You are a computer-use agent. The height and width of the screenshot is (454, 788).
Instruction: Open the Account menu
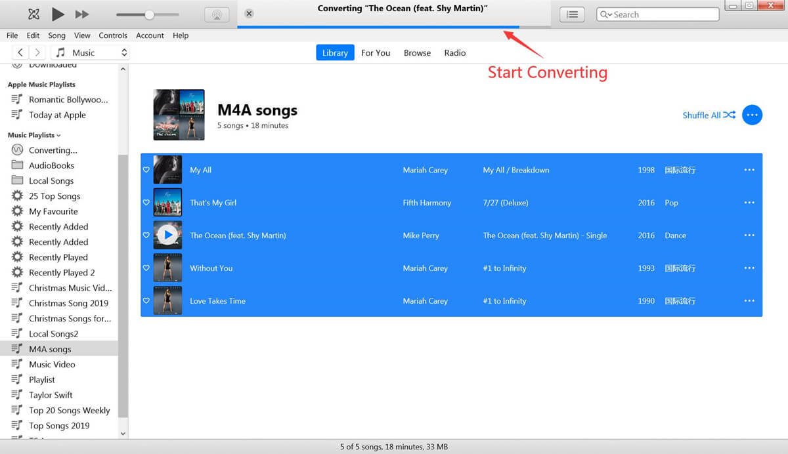tap(150, 35)
